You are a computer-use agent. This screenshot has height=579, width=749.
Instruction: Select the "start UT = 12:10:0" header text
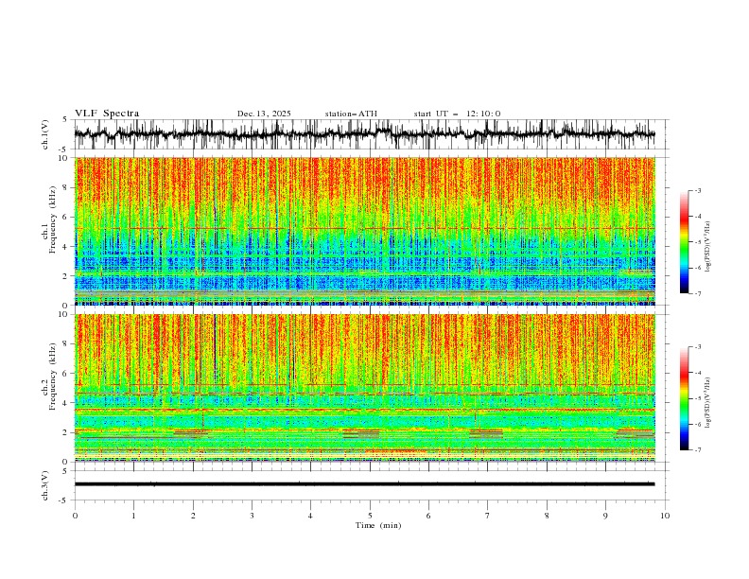tap(457, 114)
